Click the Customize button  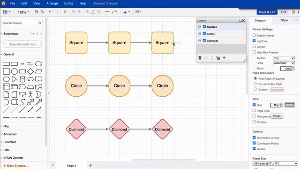[277, 90]
